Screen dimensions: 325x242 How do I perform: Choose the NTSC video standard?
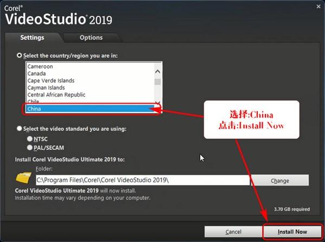click(30, 139)
